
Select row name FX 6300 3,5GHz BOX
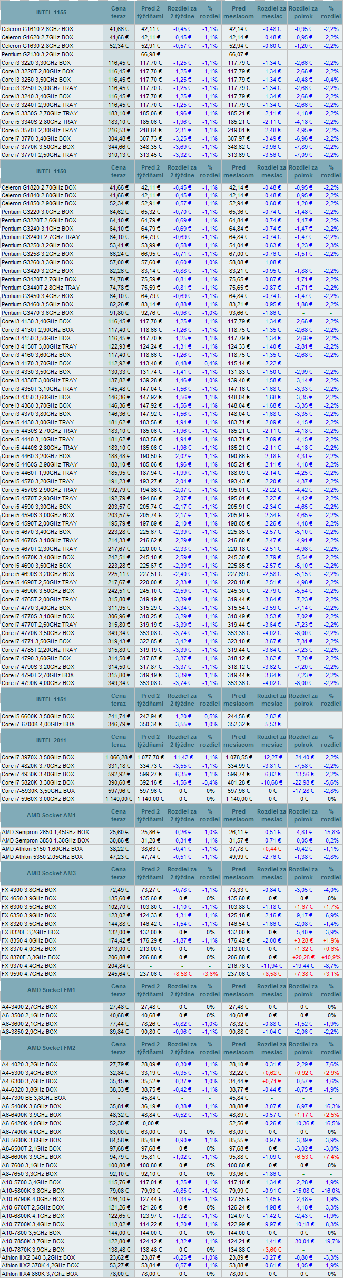(x=29, y=907)
